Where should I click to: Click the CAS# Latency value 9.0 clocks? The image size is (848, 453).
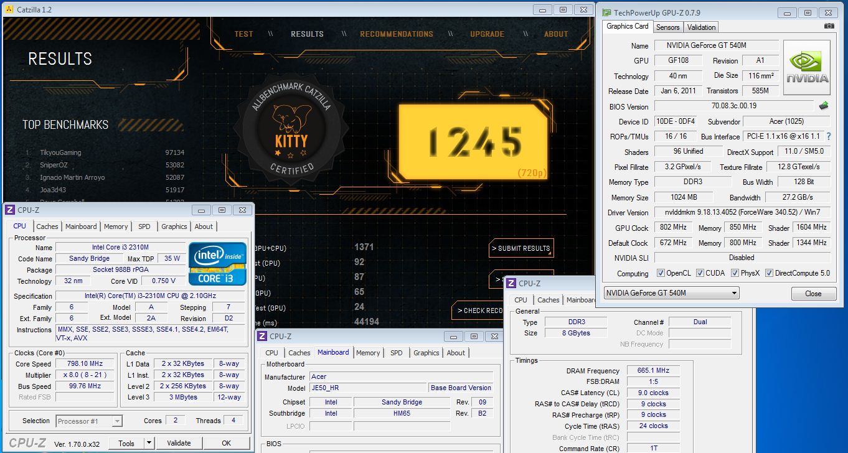(x=653, y=393)
